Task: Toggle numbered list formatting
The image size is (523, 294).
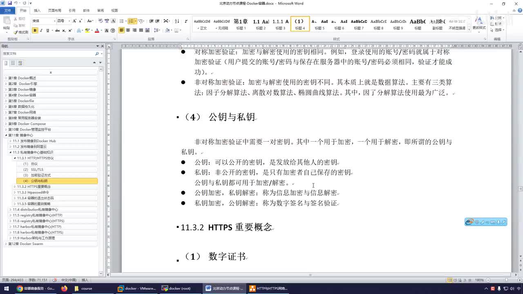Action: pos(130,21)
